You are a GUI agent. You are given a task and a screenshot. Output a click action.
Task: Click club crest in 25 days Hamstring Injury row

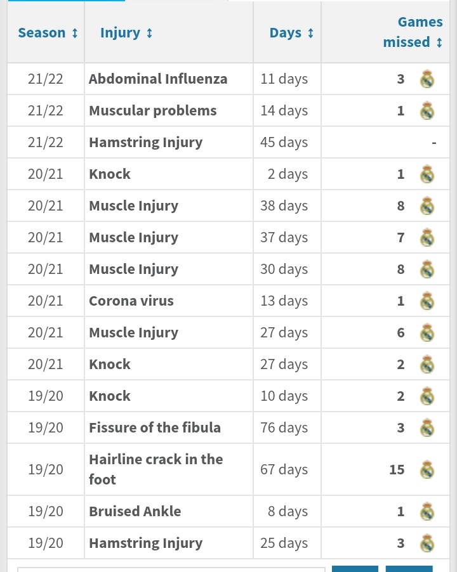pyautogui.click(x=427, y=543)
